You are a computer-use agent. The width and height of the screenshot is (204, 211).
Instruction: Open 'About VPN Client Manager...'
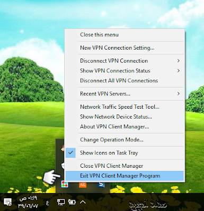click(125, 127)
